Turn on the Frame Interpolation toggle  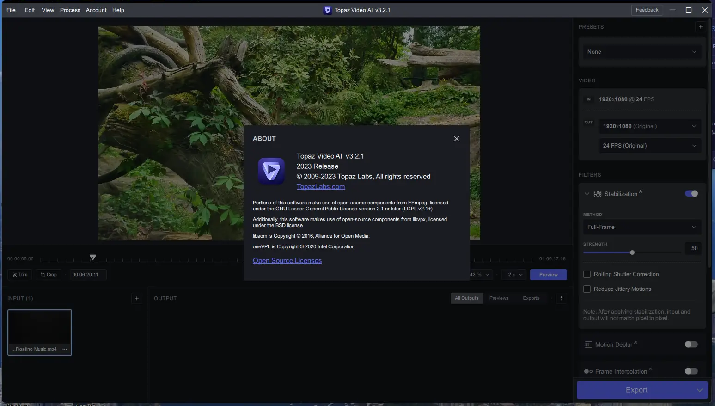click(x=691, y=371)
